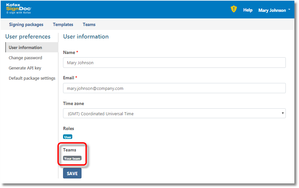The image size is (299, 188).
Task: Click the User role badge
Action: (x=68, y=137)
